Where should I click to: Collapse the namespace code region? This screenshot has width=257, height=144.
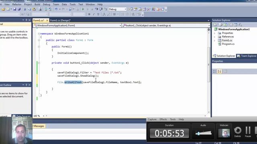(39, 34)
